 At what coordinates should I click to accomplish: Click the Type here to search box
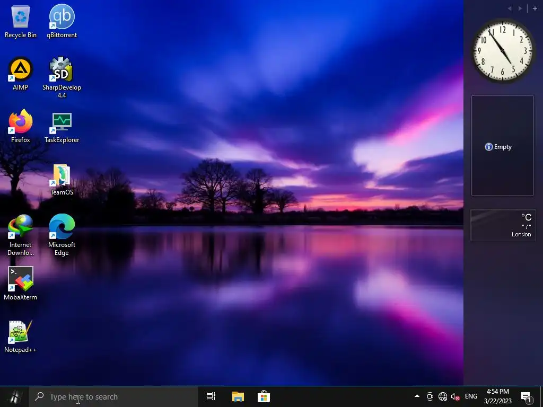[113, 396]
